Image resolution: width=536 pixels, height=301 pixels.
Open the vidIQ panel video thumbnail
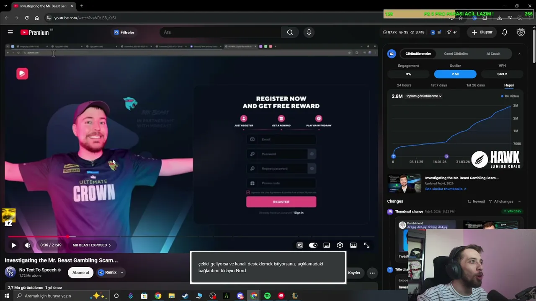coord(405,184)
